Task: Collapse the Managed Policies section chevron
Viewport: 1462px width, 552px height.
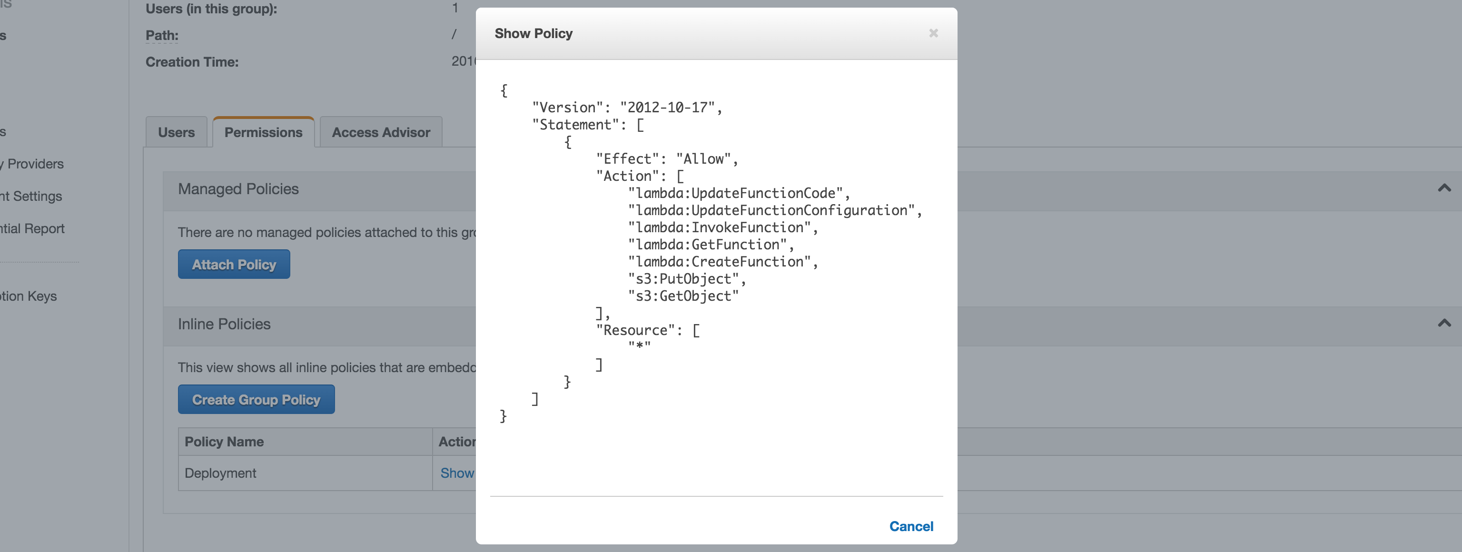Action: [x=1444, y=188]
